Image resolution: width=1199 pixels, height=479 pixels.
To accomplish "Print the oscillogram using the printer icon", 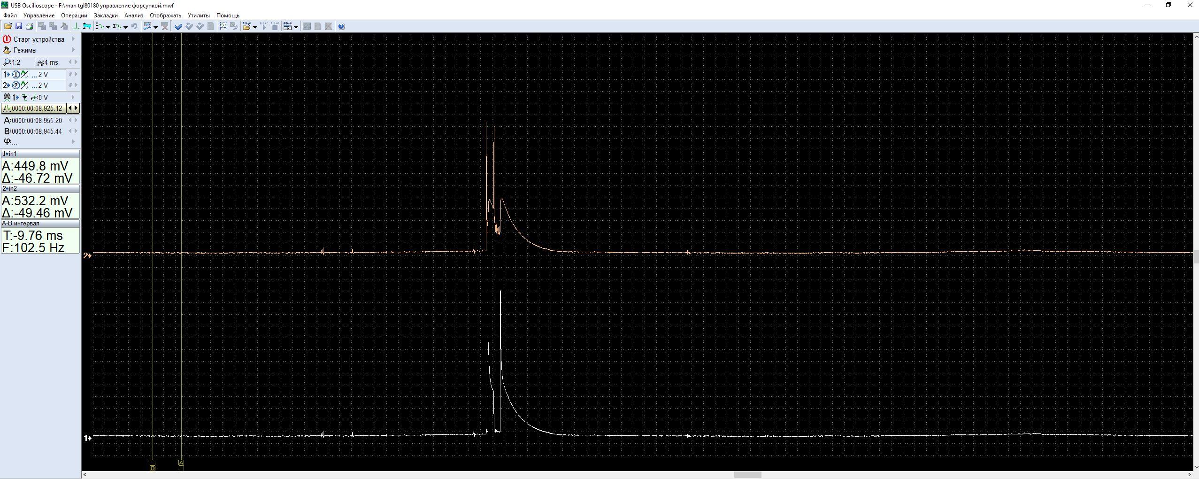I will (29, 26).
